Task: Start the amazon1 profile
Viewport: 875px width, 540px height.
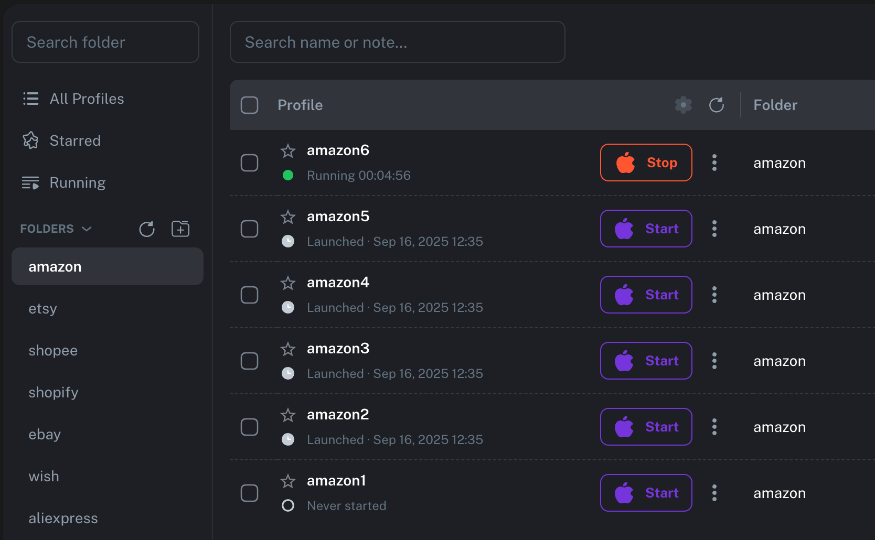Action: coord(646,493)
